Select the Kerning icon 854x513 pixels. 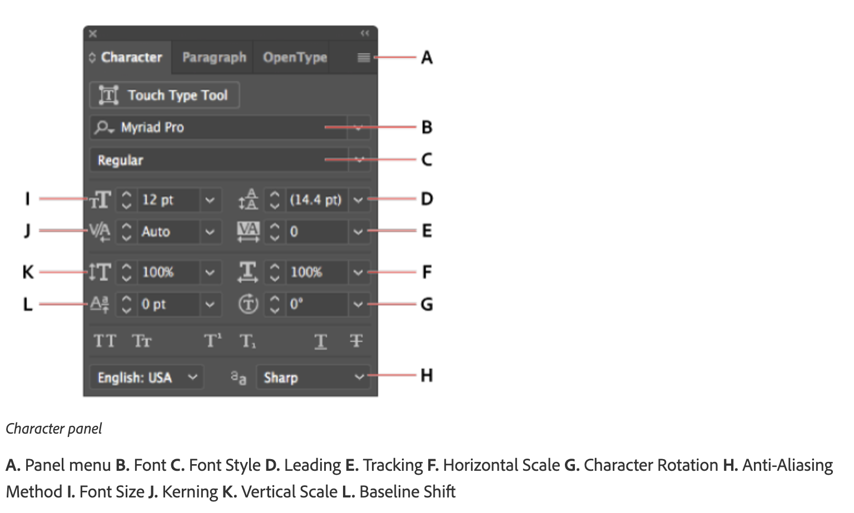pos(99,232)
